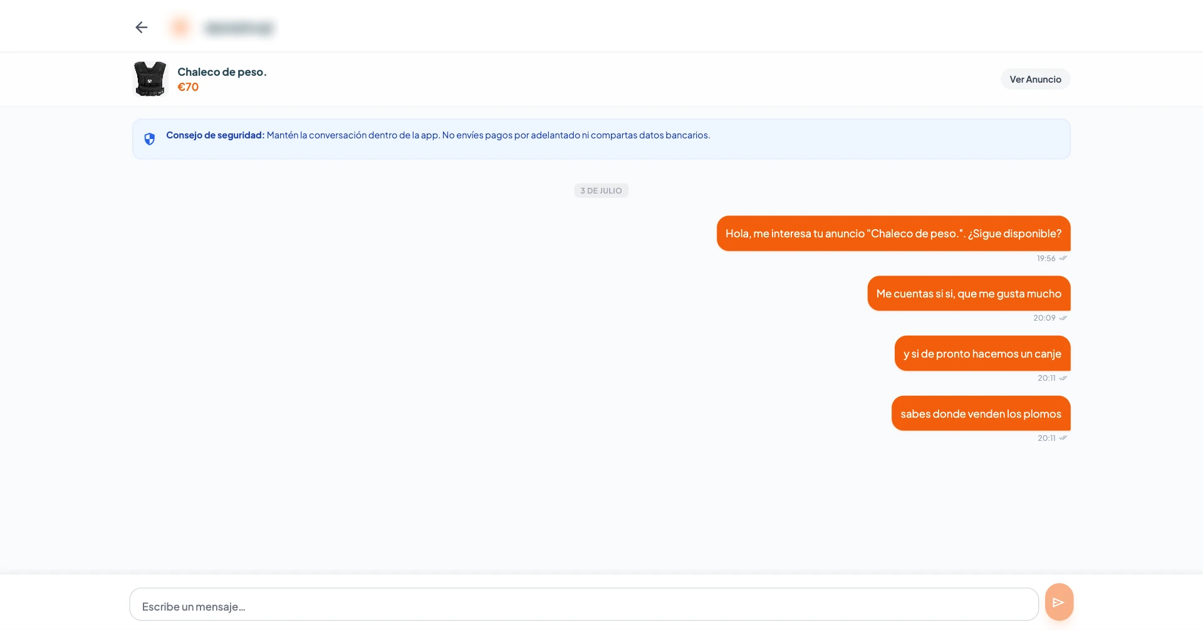Click the €70 price label
This screenshot has height=630, width=1203.
(188, 87)
